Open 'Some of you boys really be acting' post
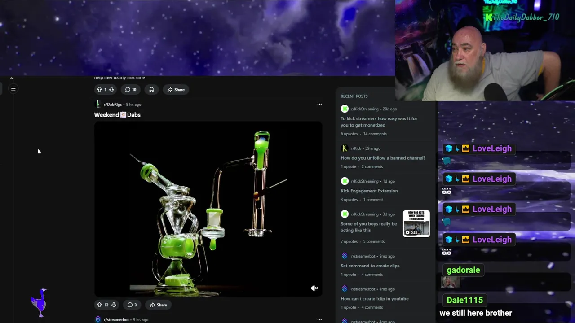575x323 pixels. (368, 227)
